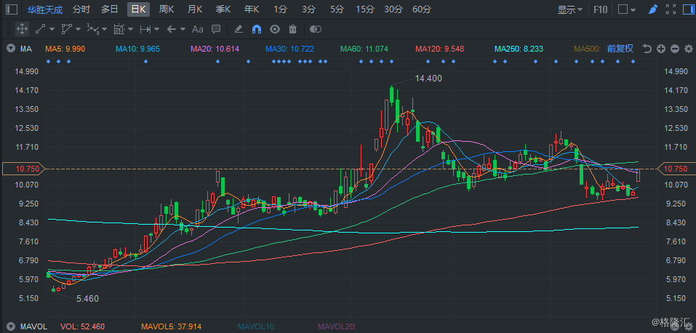Switch to the 季K tab
696x333 pixels.
tap(223, 9)
